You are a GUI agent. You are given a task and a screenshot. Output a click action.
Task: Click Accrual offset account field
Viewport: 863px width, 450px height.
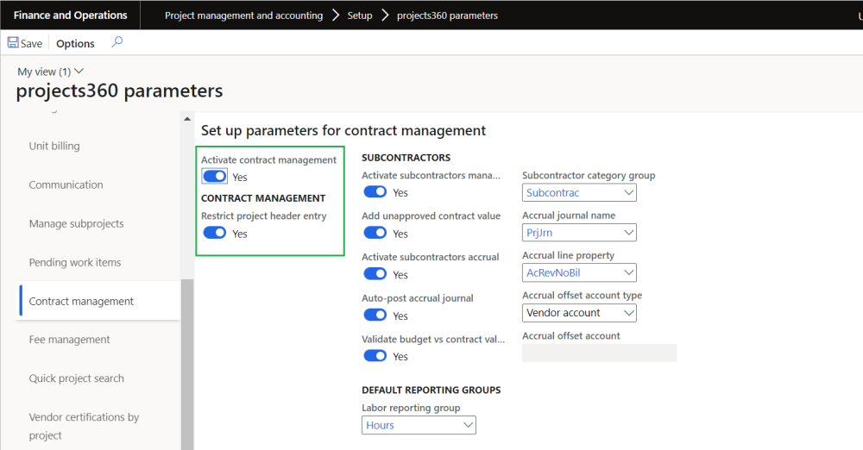599,353
